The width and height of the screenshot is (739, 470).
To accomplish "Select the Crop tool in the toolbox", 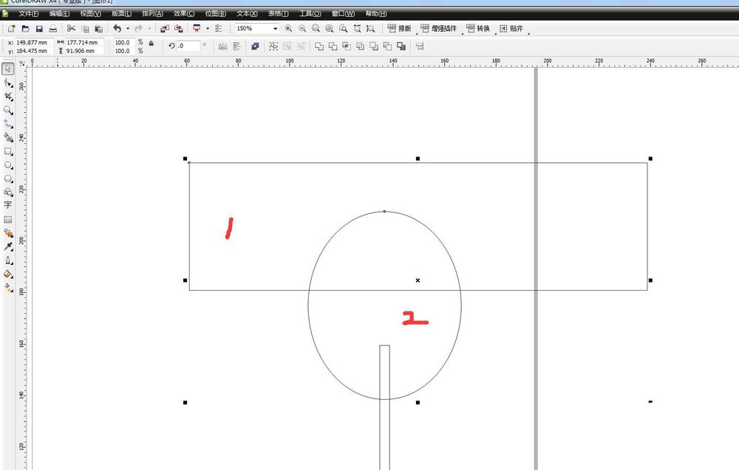I will click(x=8, y=97).
